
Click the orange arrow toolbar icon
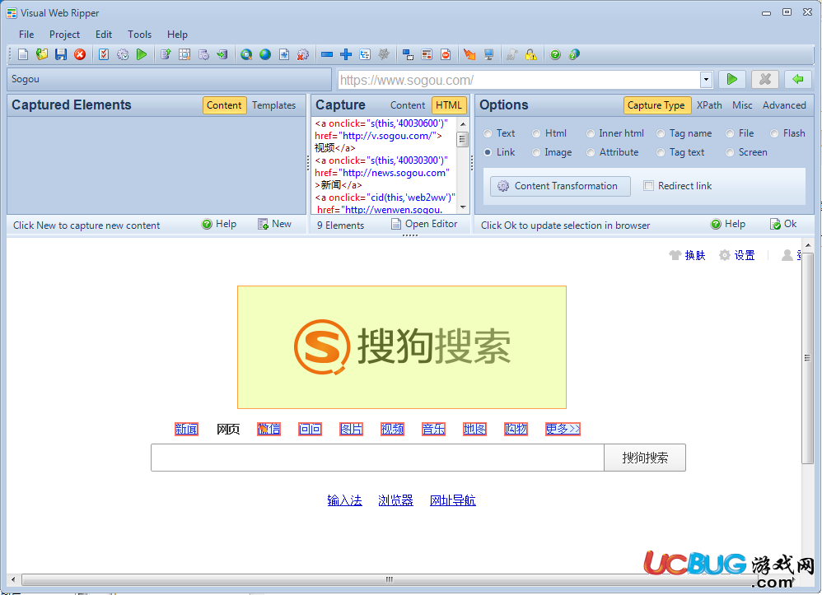coord(469,54)
